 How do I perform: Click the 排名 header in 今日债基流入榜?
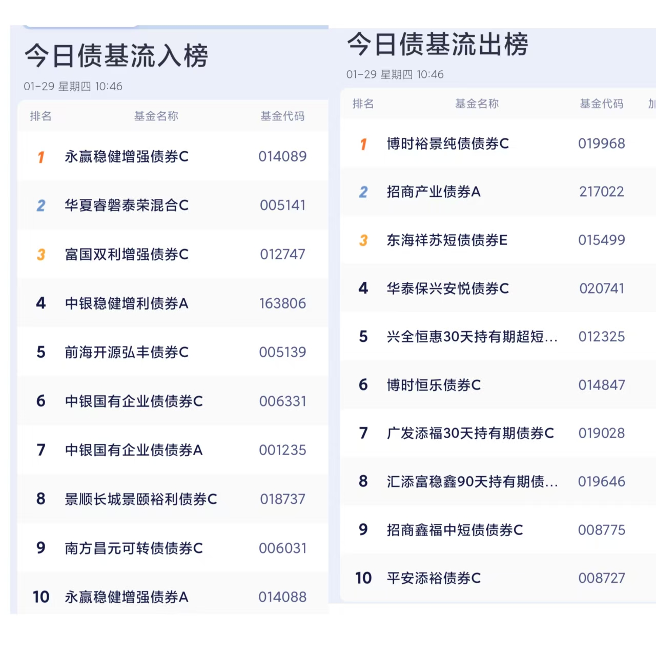(40, 116)
